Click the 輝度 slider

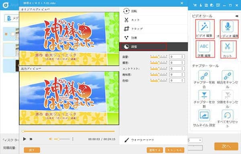159,63
